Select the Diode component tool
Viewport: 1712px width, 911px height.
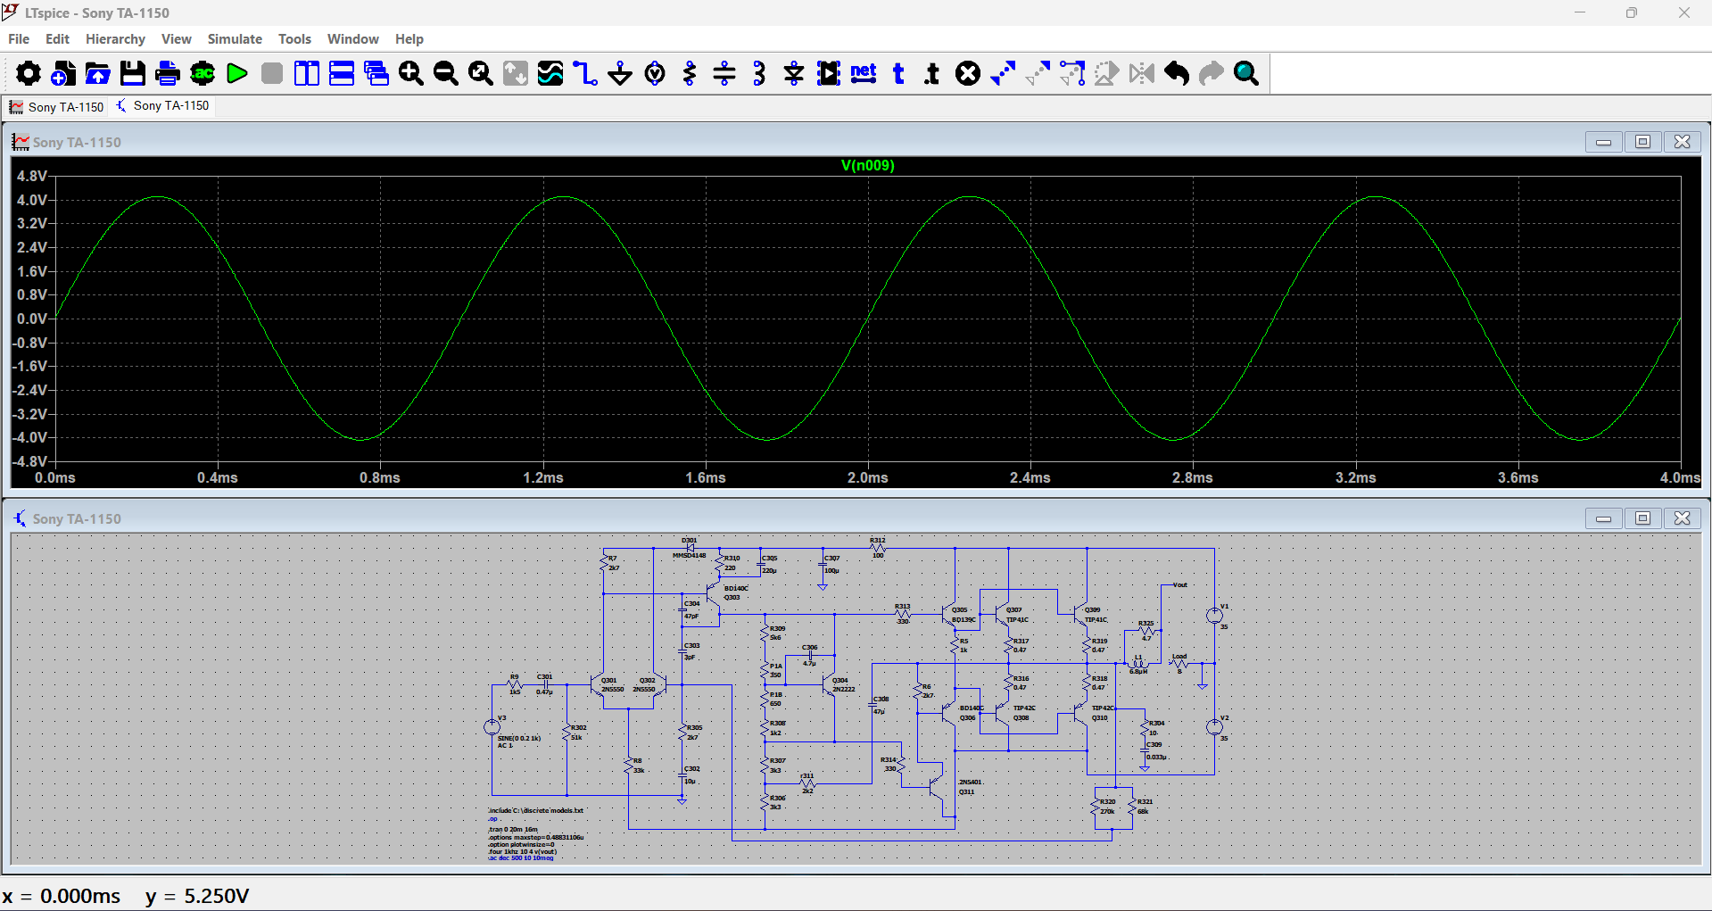[x=794, y=73]
